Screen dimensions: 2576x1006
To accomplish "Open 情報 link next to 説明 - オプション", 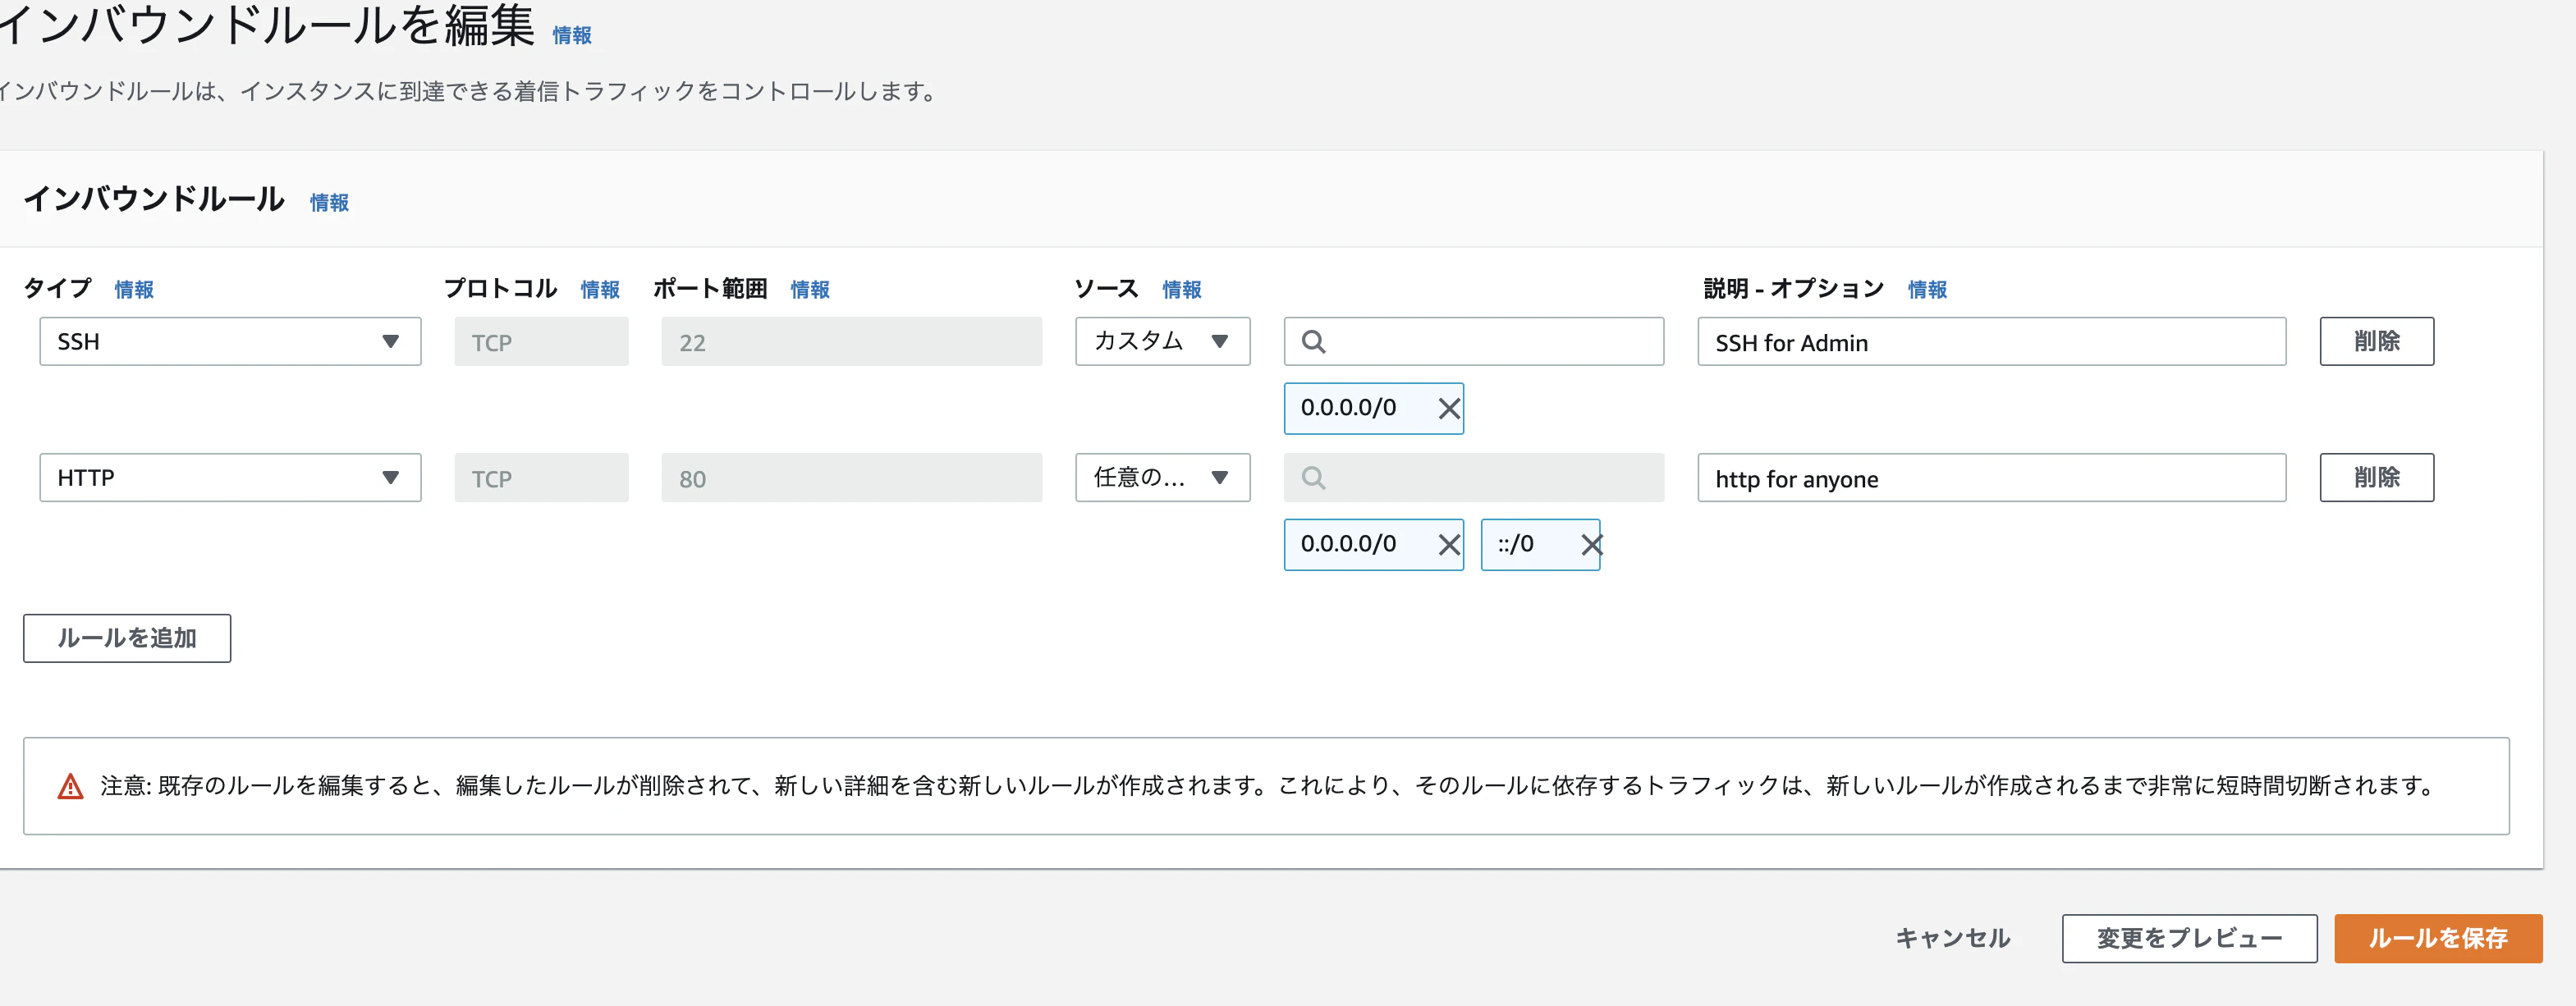I will (1927, 290).
